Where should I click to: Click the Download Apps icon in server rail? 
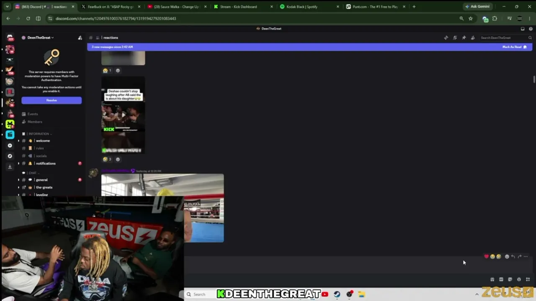(10, 167)
